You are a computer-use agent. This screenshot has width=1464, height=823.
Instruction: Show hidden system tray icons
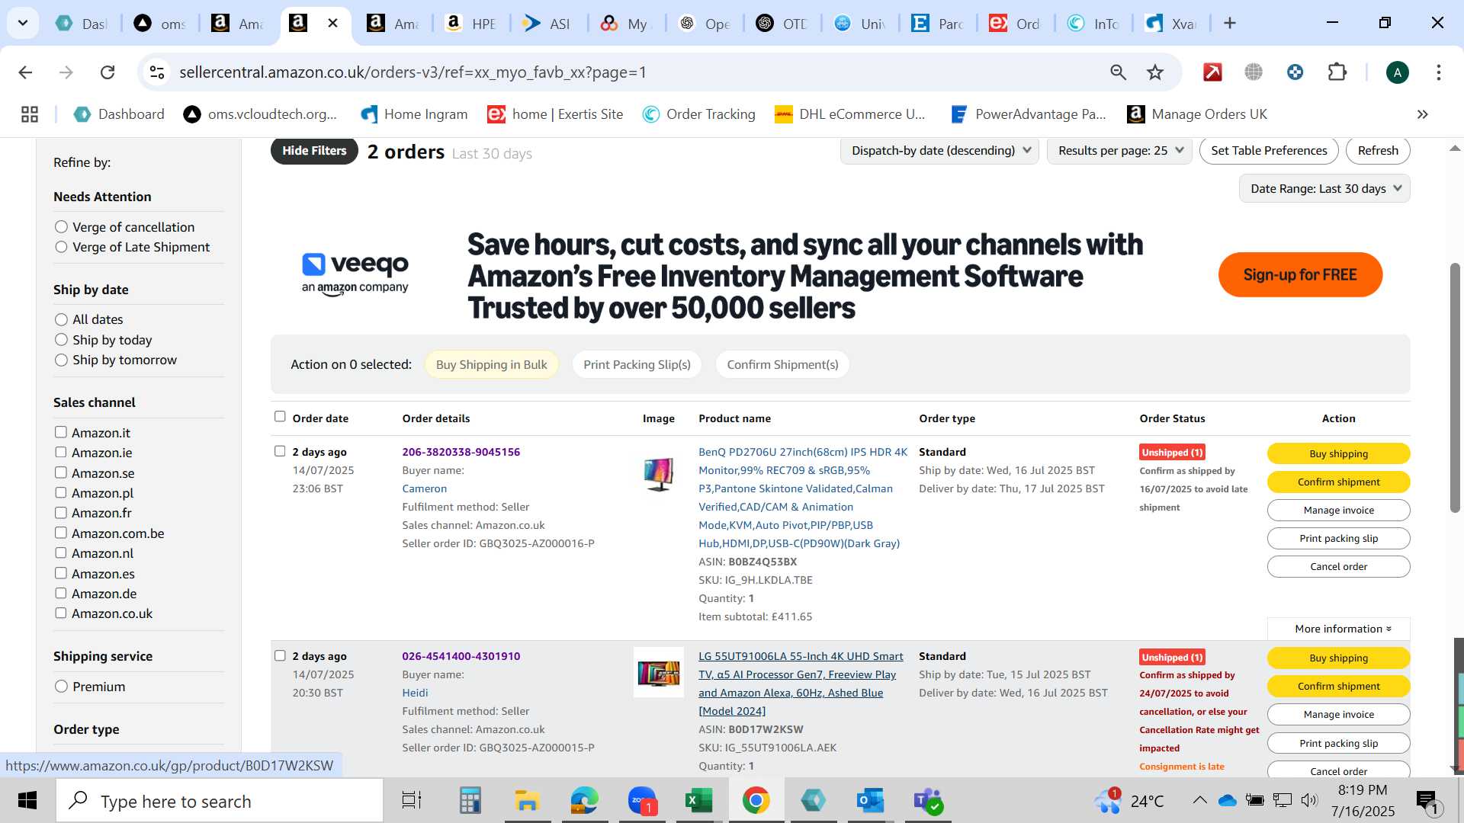click(x=1199, y=800)
